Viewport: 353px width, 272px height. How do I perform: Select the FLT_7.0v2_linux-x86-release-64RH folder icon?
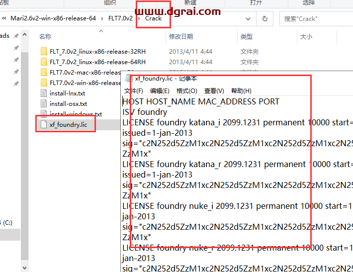point(44,62)
